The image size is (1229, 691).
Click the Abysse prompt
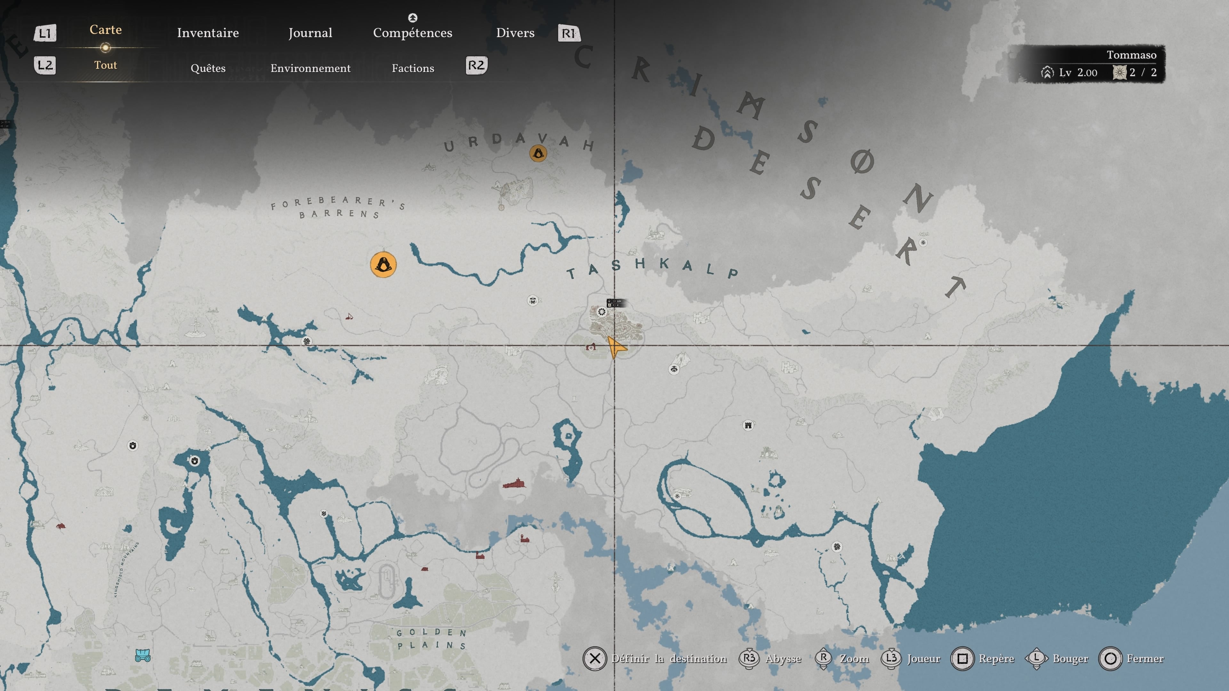click(x=770, y=659)
